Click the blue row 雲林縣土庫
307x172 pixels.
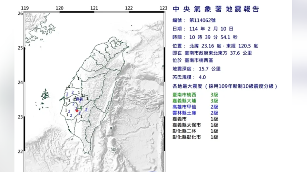point(195,113)
